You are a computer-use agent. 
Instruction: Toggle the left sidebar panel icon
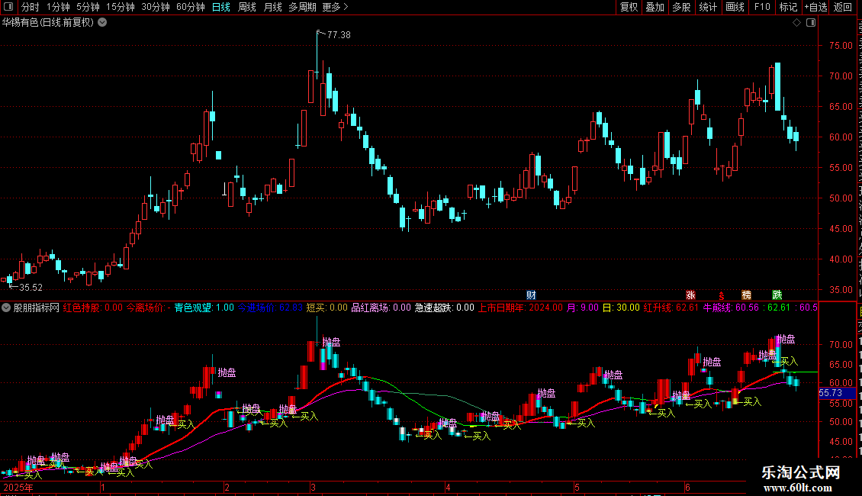pyautogui.click(x=8, y=7)
